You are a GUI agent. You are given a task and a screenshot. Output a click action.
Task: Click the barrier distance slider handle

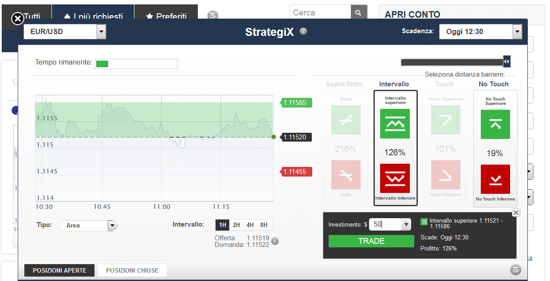(507, 62)
